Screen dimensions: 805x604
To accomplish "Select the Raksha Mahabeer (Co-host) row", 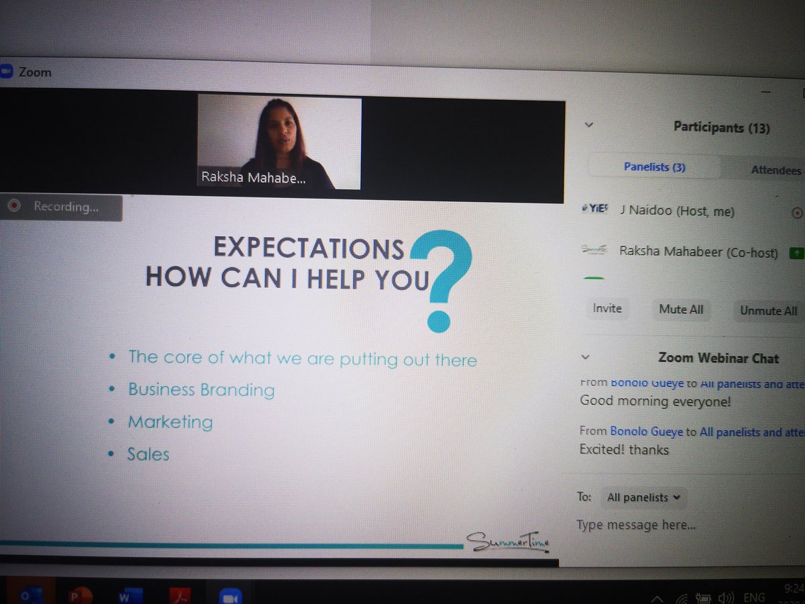I will point(691,252).
